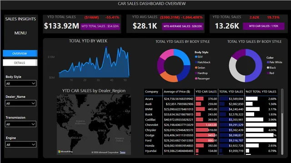291x163 pixels.
Task: Click the table vertical scrollbar
Action: [282, 122]
